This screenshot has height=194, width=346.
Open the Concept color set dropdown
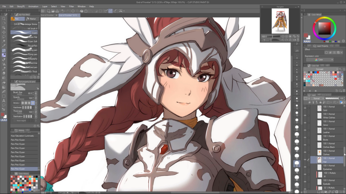(321, 69)
